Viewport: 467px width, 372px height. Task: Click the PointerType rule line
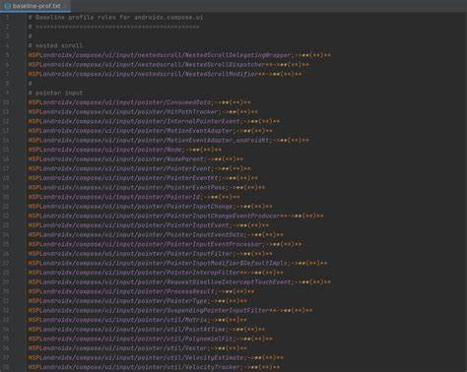click(x=138, y=301)
